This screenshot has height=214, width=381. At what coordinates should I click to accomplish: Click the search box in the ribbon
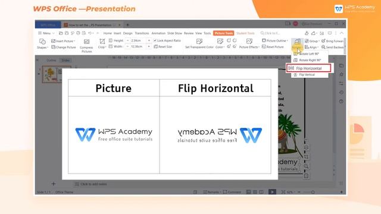270,33
